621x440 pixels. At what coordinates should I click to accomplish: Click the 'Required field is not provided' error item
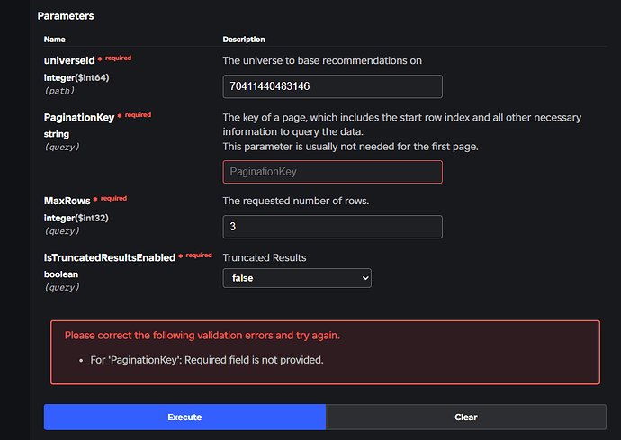(x=206, y=360)
